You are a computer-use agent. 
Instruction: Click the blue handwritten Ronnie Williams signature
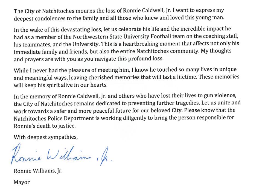[x=62, y=155]
